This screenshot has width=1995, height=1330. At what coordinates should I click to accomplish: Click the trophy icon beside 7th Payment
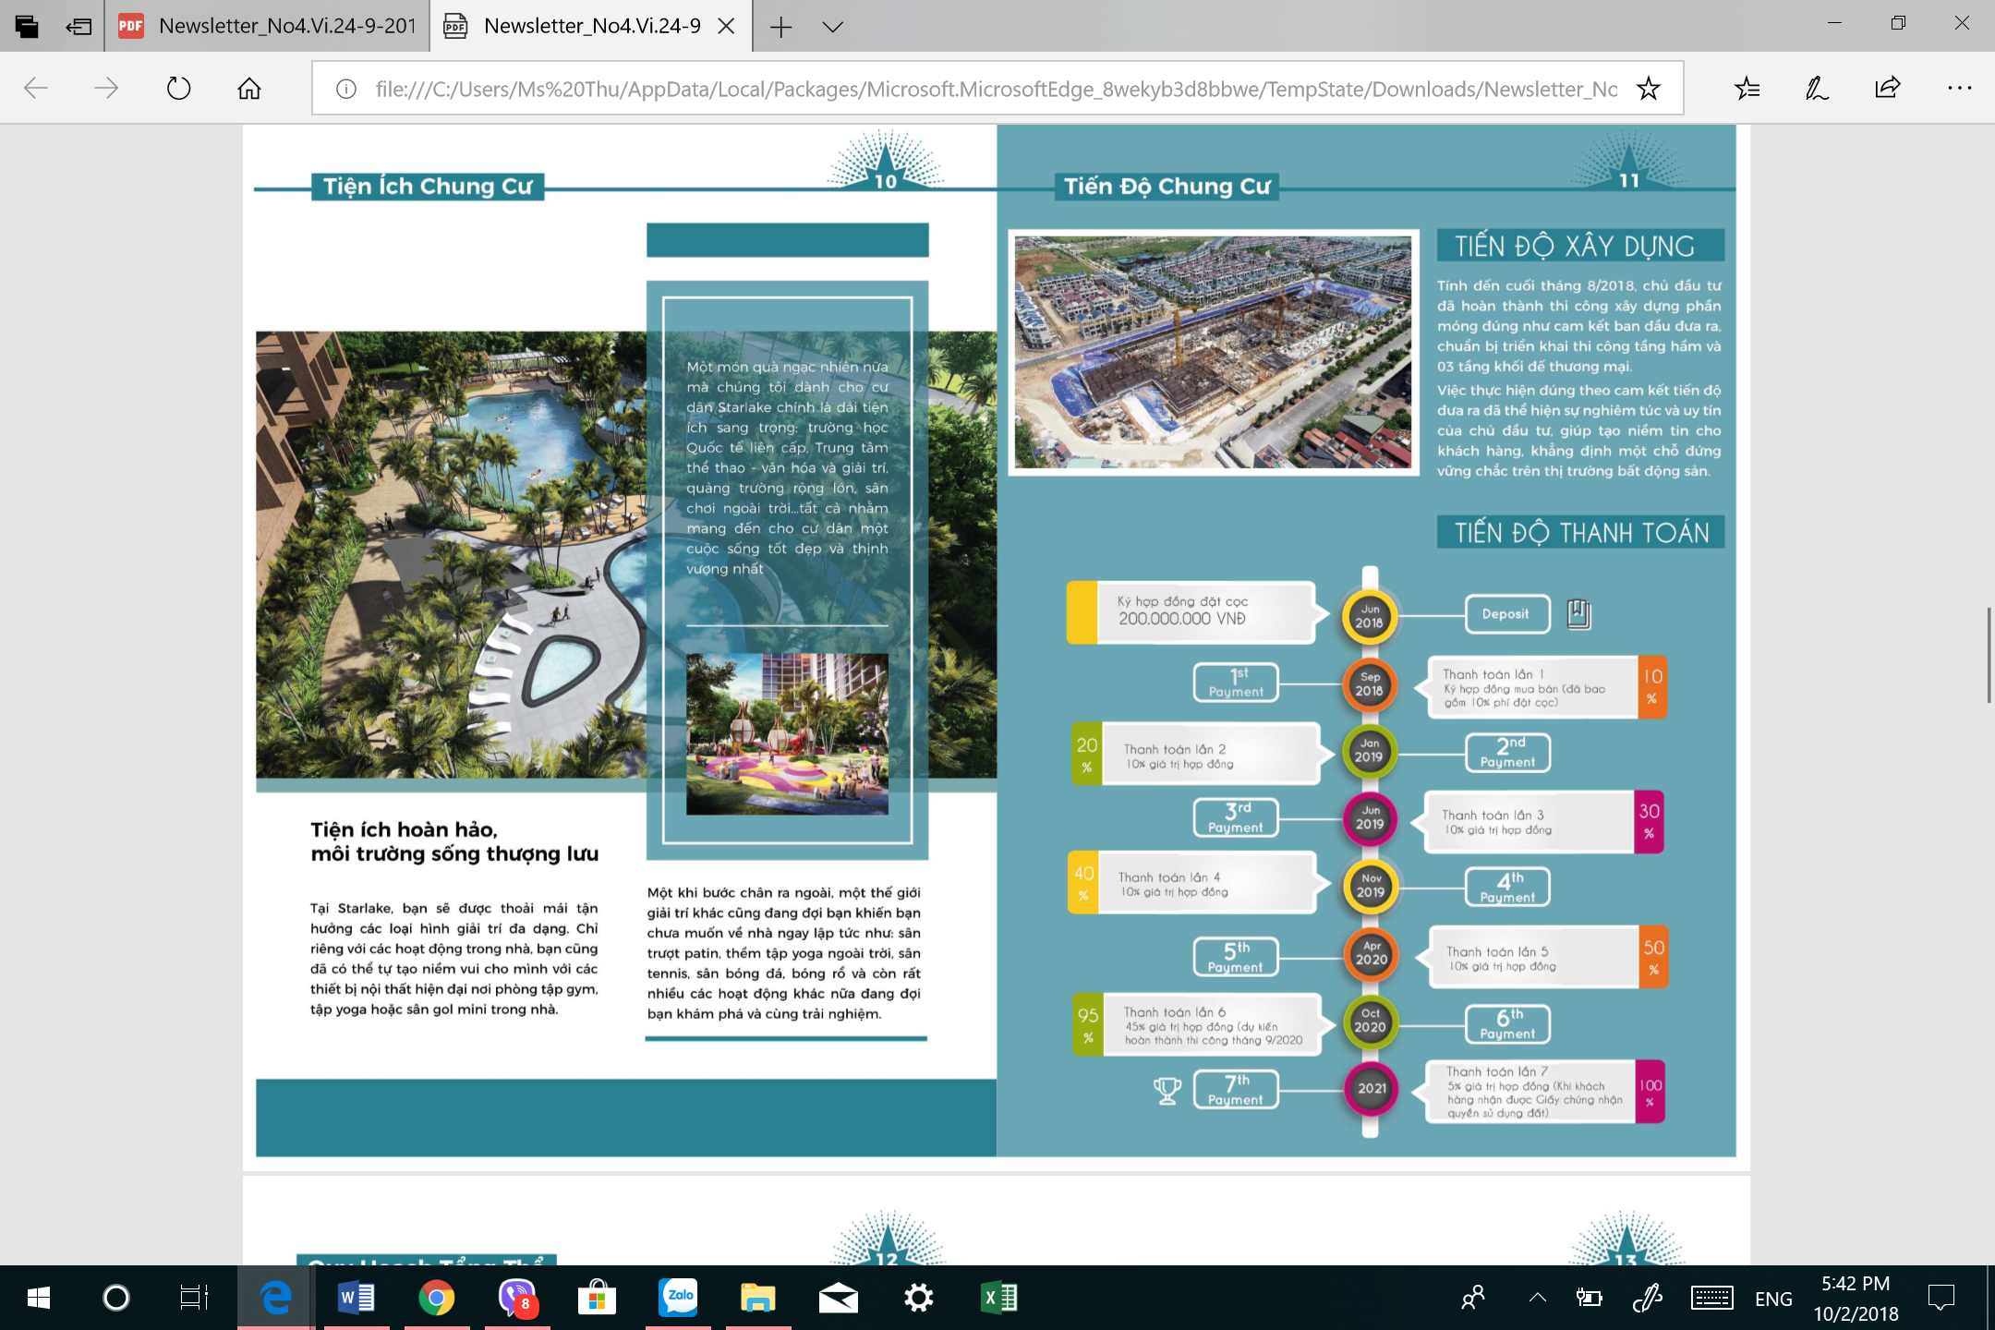click(x=1167, y=1091)
